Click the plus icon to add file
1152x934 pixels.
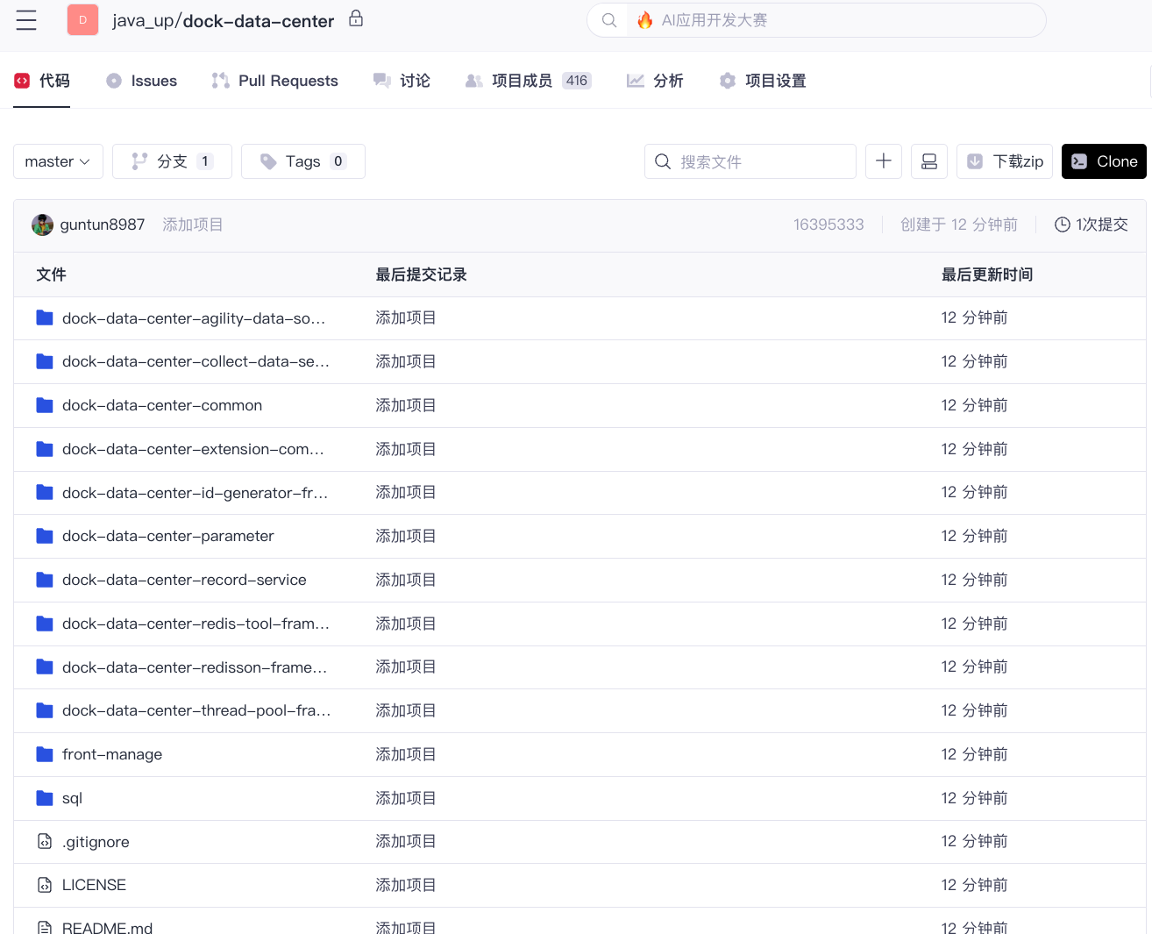pos(883,161)
